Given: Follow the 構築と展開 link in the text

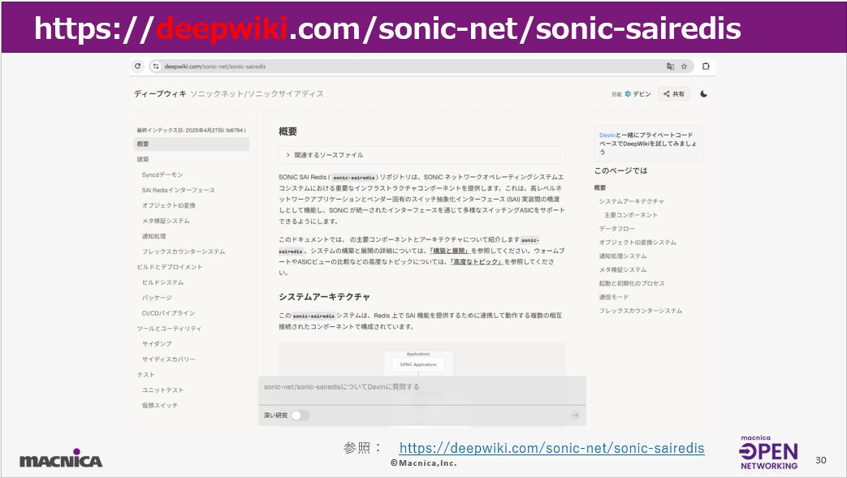Looking at the screenshot, I should (x=450, y=251).
